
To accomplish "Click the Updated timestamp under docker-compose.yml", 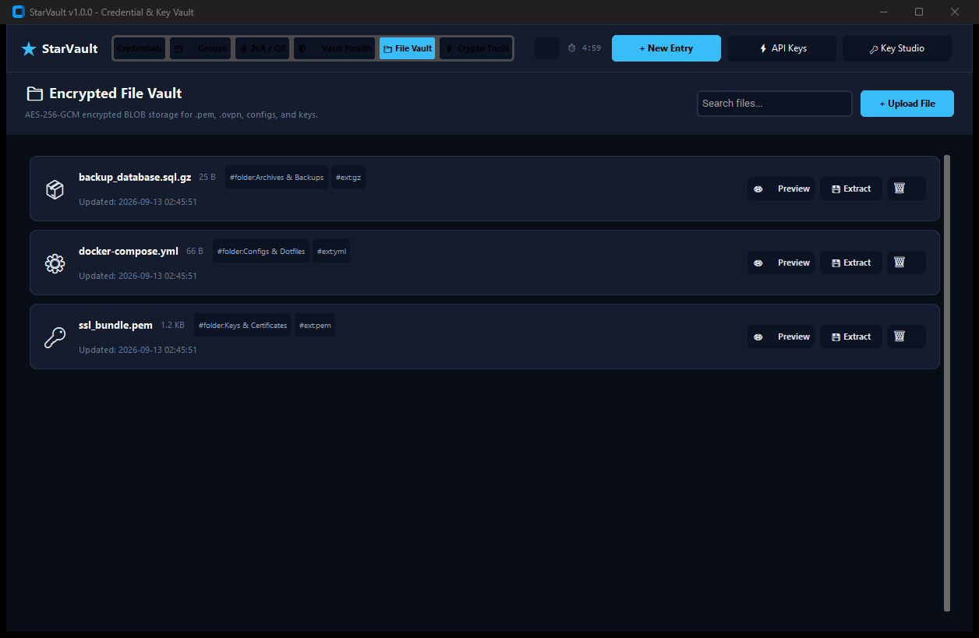I will coord(138,276).
